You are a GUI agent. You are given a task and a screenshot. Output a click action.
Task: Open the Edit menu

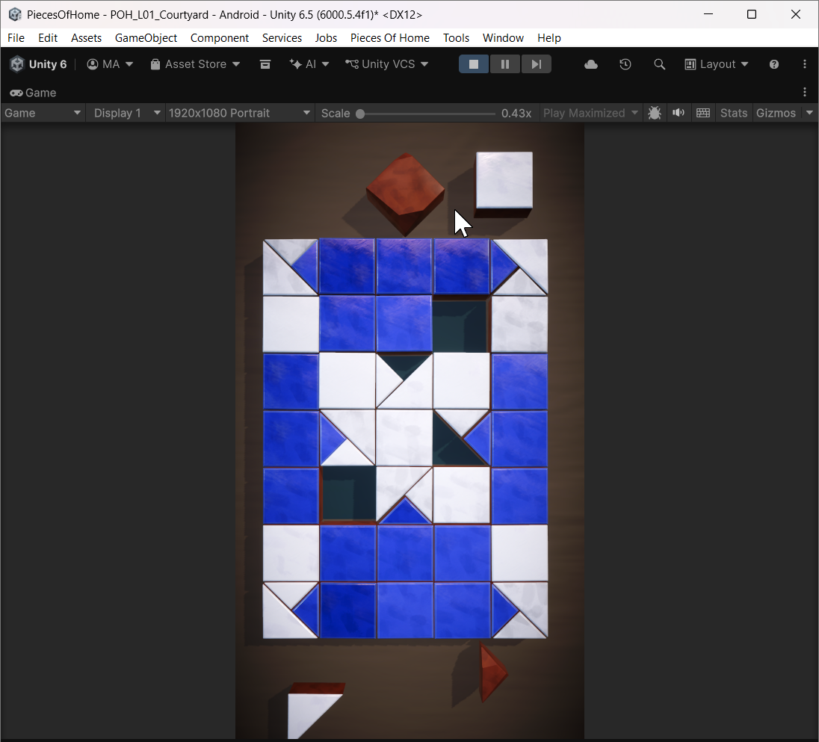pos(48,38)
